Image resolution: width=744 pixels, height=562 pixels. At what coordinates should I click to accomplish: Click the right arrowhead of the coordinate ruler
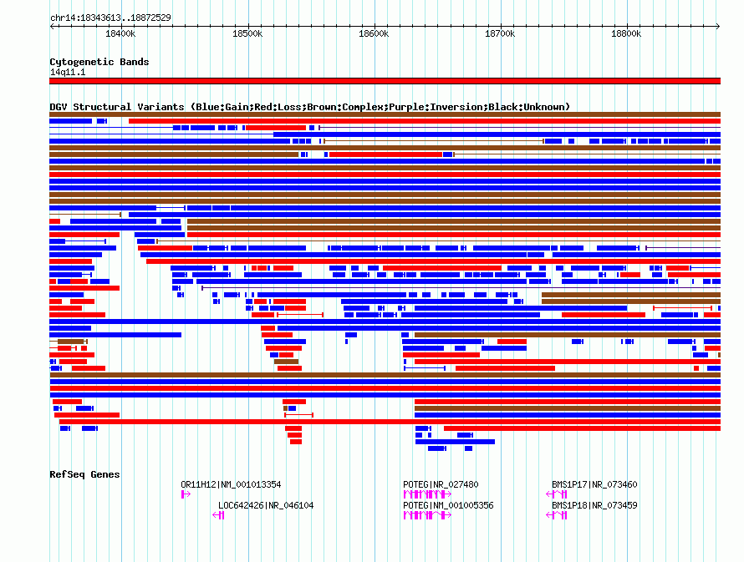pos(718,27)
